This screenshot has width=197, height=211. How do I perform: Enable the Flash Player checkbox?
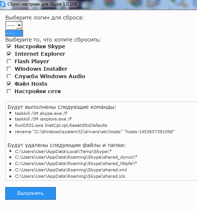point(9,61)
